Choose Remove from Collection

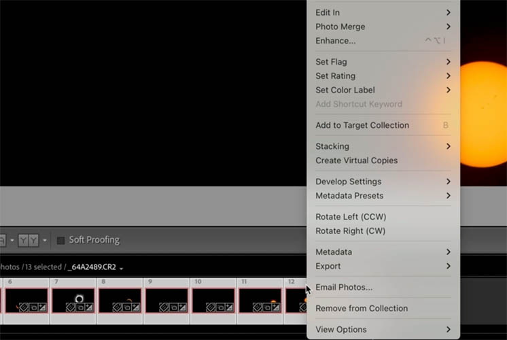pos(383,308)
